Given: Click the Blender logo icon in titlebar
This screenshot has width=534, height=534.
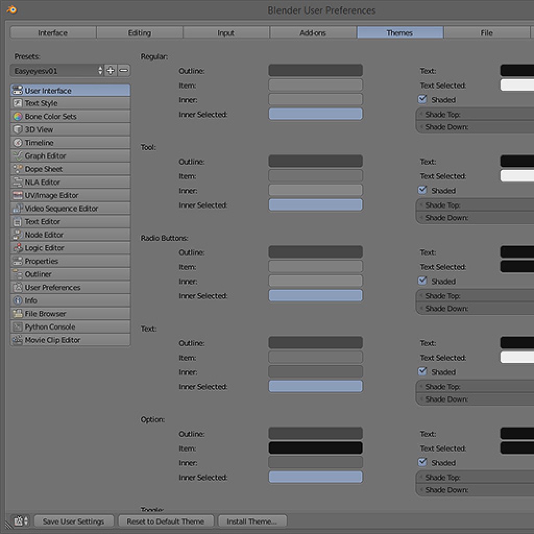Looking at the screenshot, I should tap(11, 9).
